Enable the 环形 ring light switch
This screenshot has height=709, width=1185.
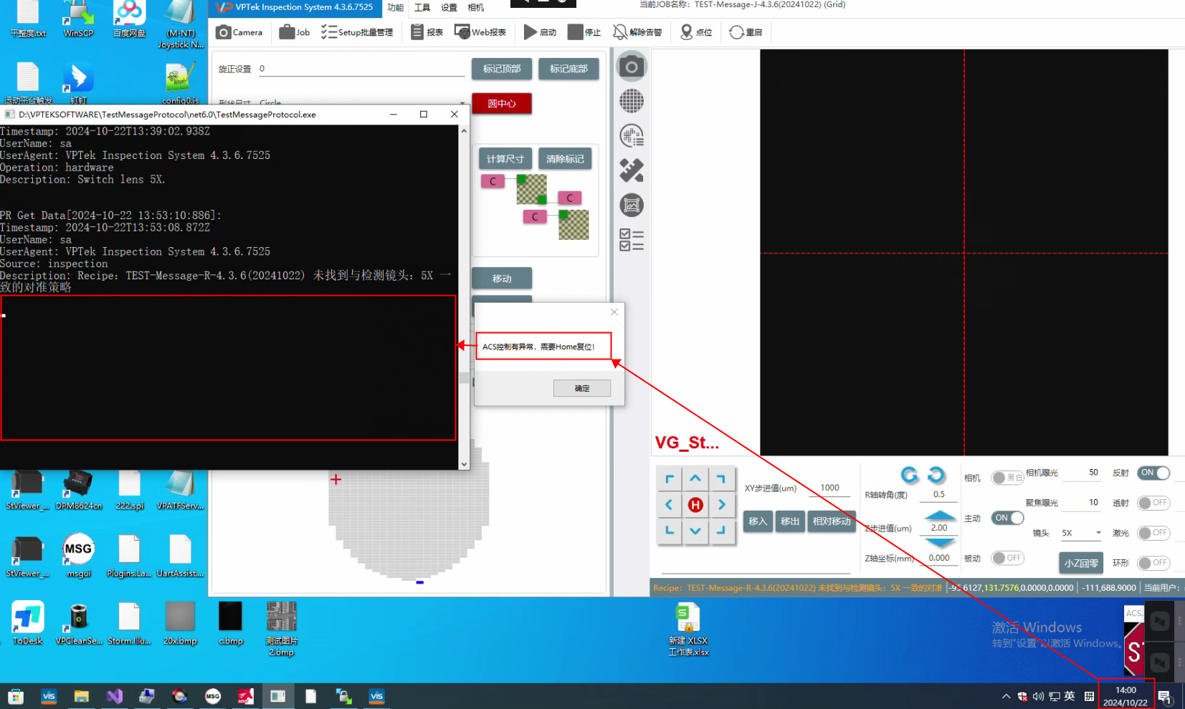[1153, 563]
